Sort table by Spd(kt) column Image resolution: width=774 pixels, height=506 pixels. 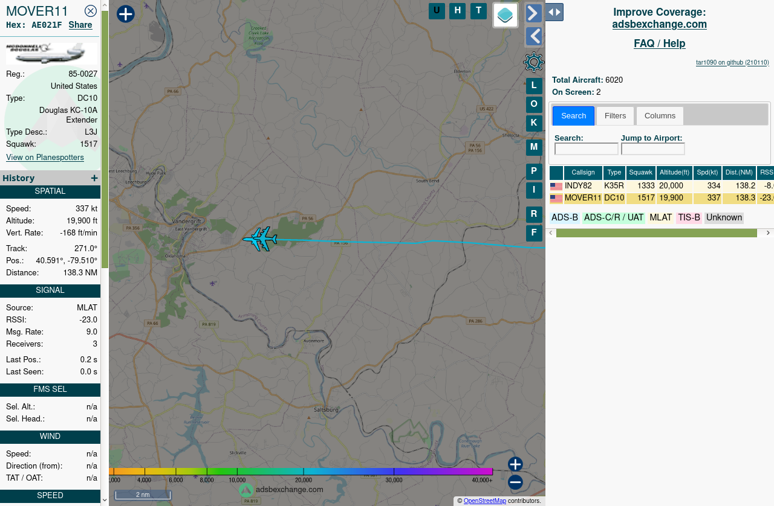pos(707,173)
